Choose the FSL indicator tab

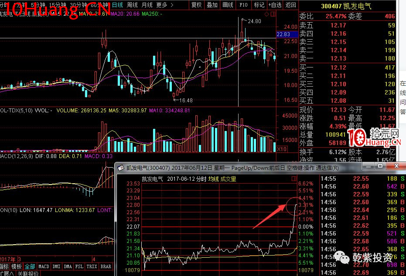pos(79,266)
